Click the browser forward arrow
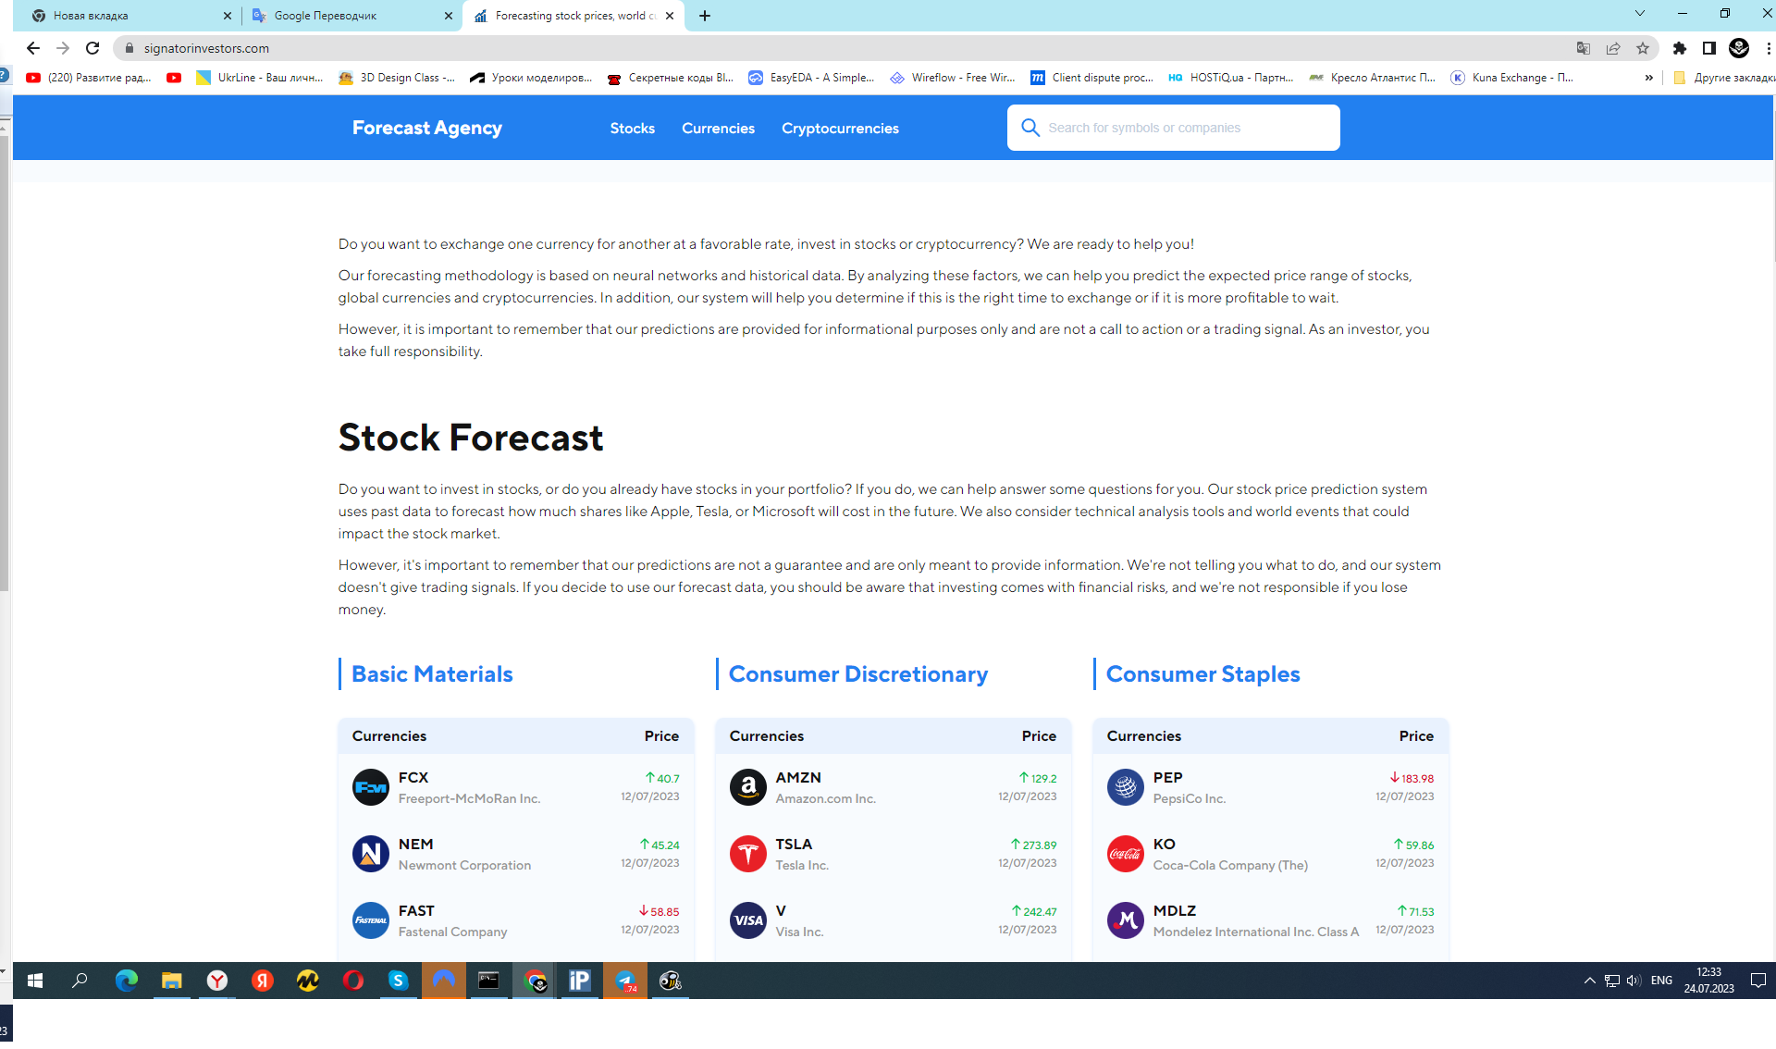This screenshot has height=1049, width=1776. [x=63, y=48]
